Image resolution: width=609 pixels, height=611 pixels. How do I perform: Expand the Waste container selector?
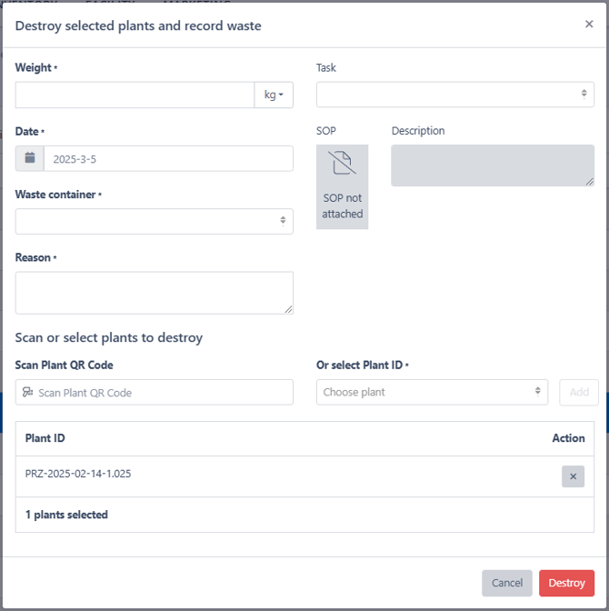155,221
